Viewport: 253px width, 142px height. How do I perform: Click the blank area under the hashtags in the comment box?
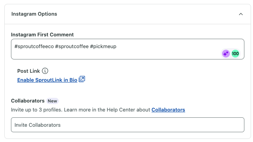pos(113,54)
